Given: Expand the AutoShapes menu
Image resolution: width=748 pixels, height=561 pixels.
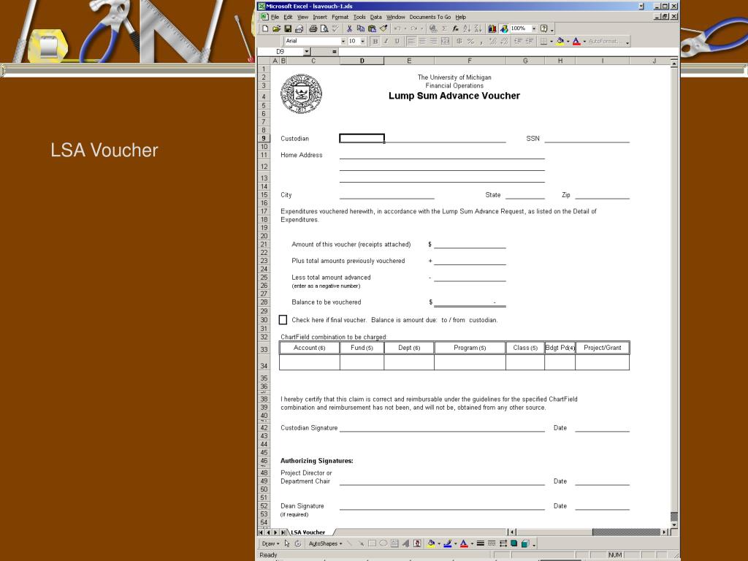Looking at the screenshot, I should click(325, 543).
